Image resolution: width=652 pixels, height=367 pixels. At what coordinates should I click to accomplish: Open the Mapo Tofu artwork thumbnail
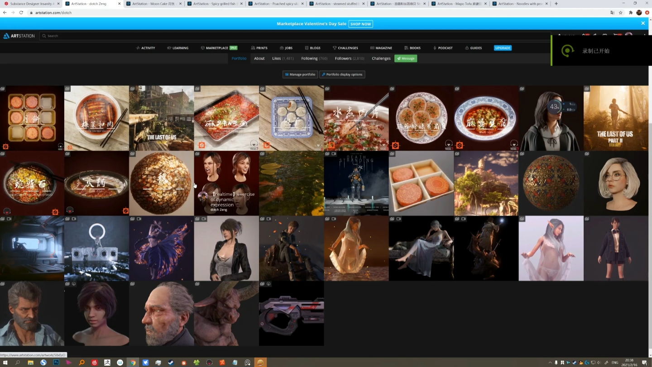(486, 118)
